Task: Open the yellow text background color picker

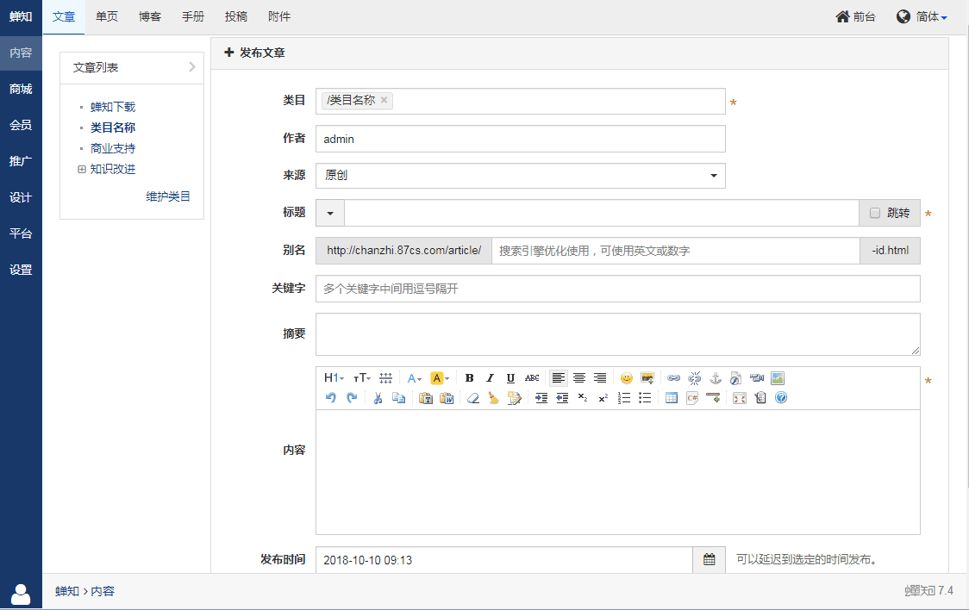Action: pyautogui.click(x=440, y=378)
